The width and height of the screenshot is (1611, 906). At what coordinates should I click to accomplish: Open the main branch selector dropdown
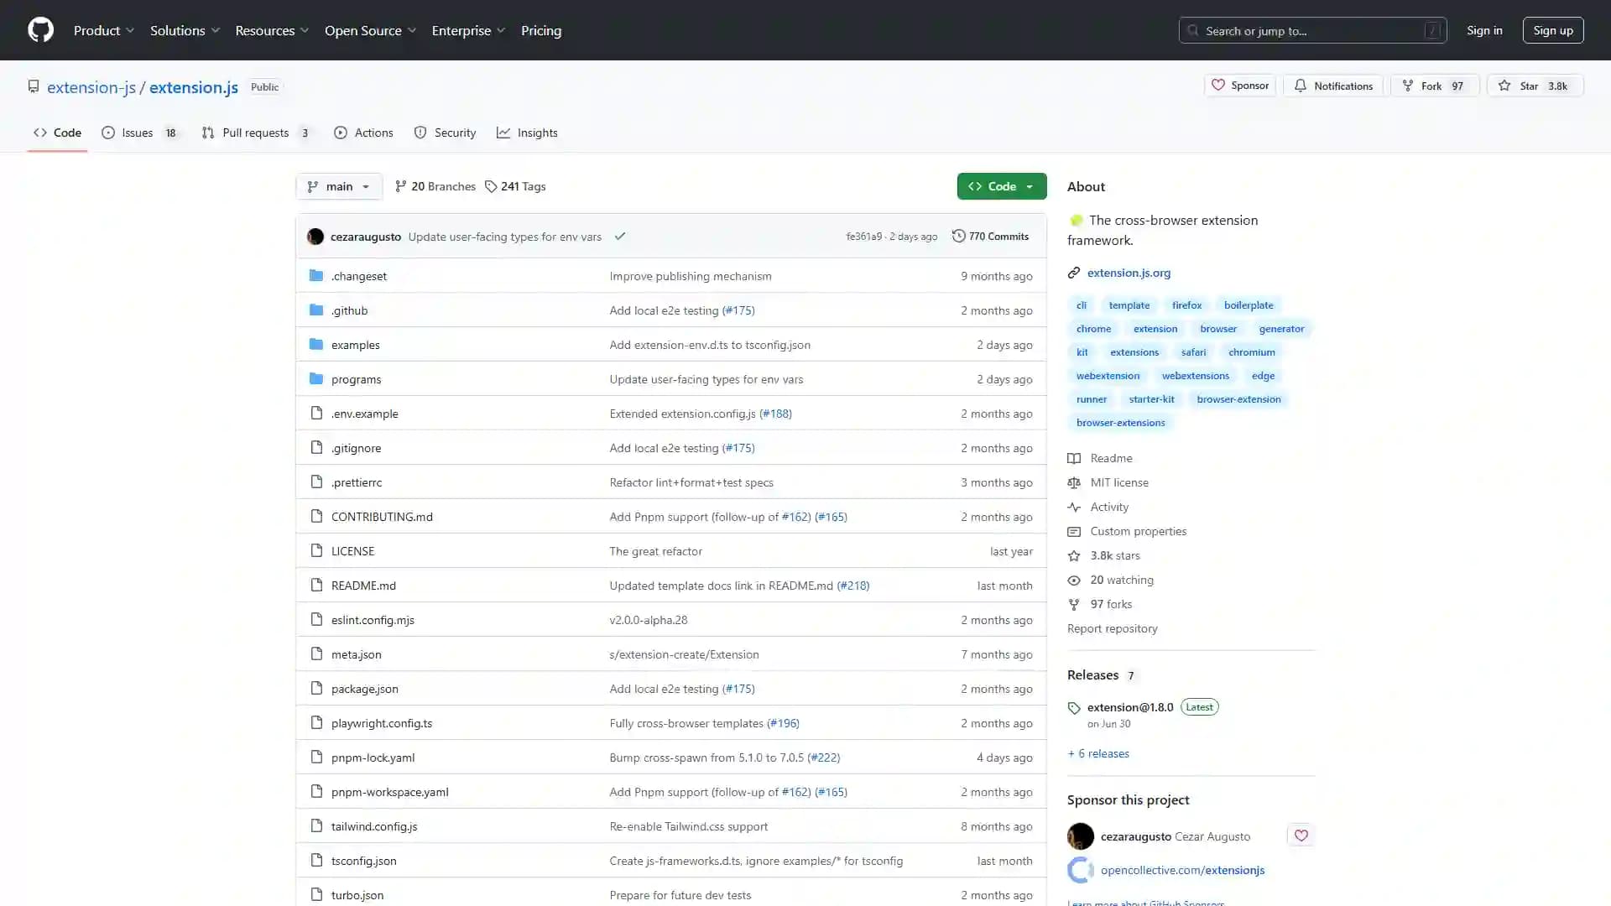339,186
